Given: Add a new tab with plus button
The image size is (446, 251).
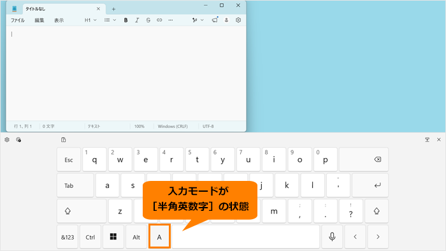Looking at the screenshot, I should [113, 9].
